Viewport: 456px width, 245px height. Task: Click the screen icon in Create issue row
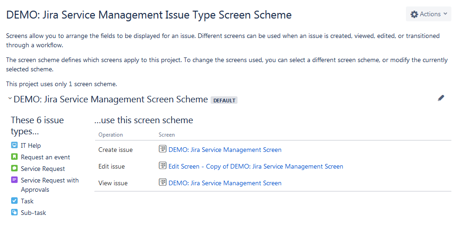(x=162, y=149)
